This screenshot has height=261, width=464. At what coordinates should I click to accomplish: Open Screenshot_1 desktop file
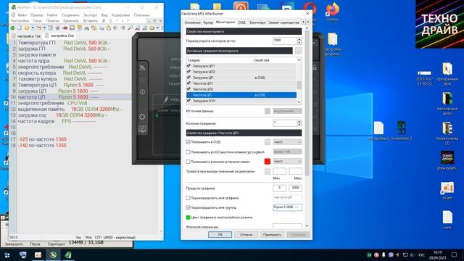point(401,130)
